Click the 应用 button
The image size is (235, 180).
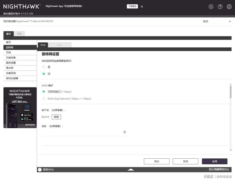pos(215,161)
